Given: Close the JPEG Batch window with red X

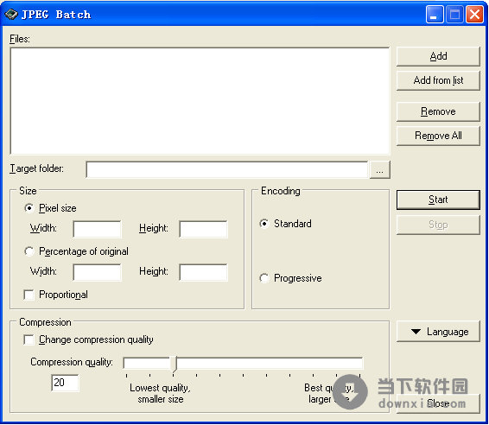Looking at the screenshot, I should (474, 15).
